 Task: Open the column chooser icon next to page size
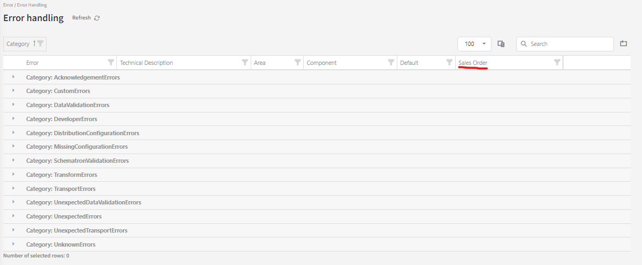501,44
